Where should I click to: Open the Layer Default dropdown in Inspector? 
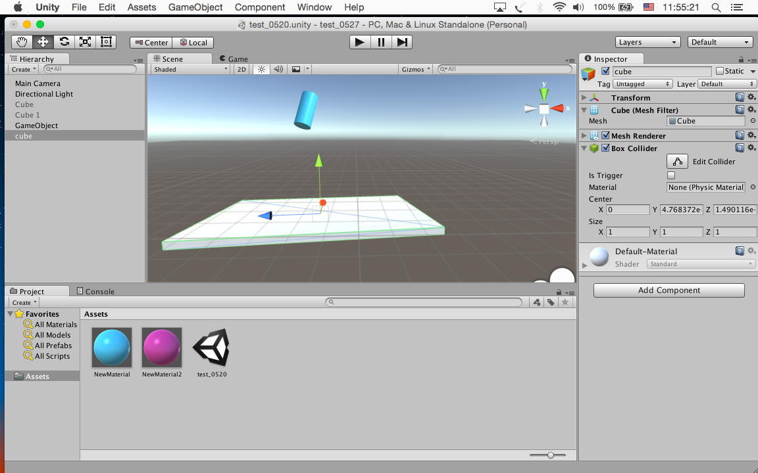coord(726,83)
